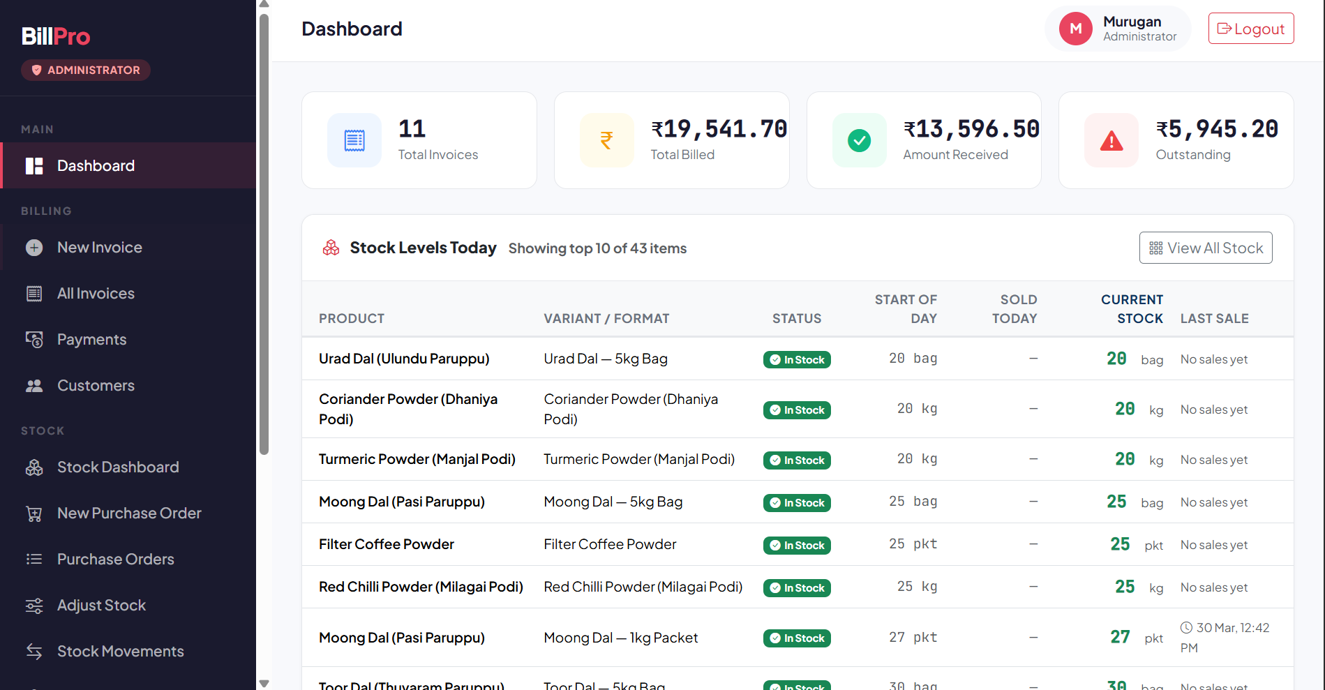The height and width of the screenshot is (690, 1325).
Task: Click the ₹19,541.70 Total Billed amount
Action: tap(719, 129)
